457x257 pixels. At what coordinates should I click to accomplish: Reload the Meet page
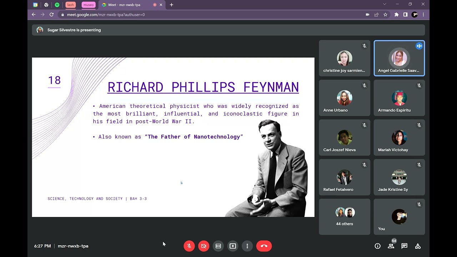pos(51,15)
